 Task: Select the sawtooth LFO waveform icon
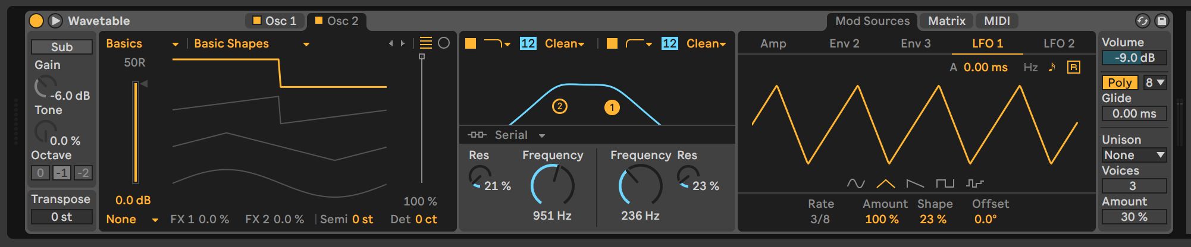click(x=915, y=183)
